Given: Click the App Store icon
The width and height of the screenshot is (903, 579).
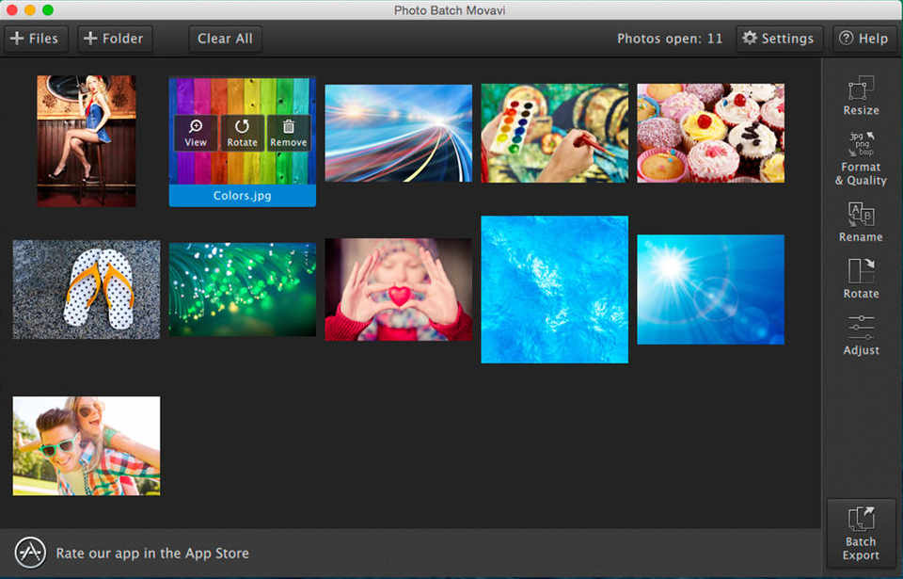Looking at the screenshot, I should tap(31, 553).
